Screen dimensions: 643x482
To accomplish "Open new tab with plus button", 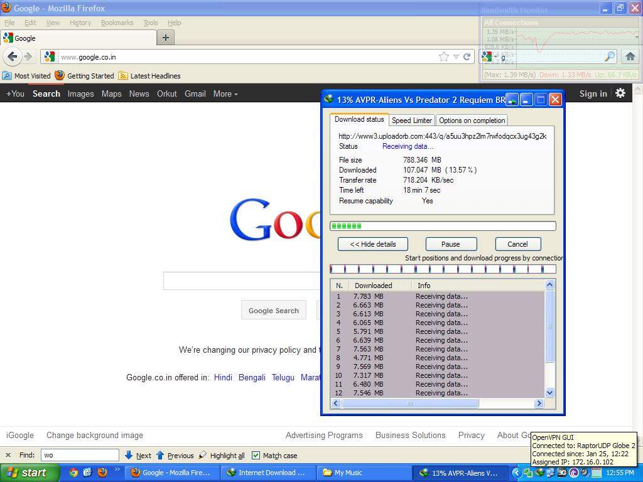I will (166, 38).
